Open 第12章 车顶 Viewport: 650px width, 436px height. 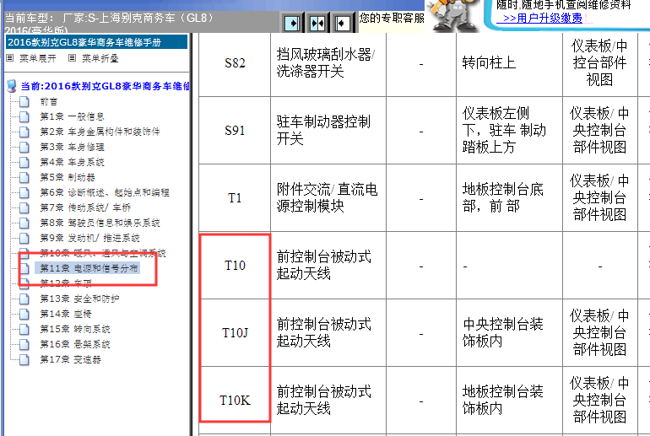pyautogui.click(x=66, y=283)
